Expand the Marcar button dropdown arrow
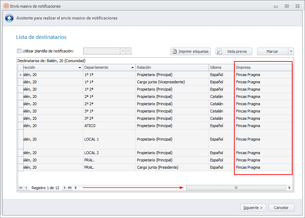 291,51
